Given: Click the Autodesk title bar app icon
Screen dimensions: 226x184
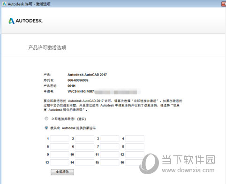Looking at the screenshot, I should click(x=4, y=4).
